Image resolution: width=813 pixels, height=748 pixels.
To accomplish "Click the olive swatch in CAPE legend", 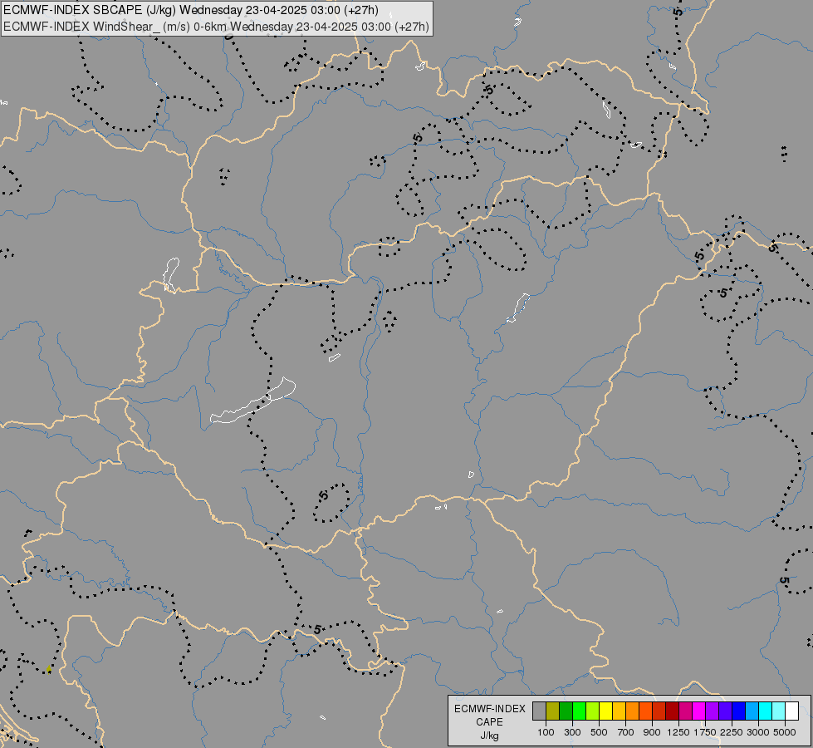I will click(x=553, y=711).
